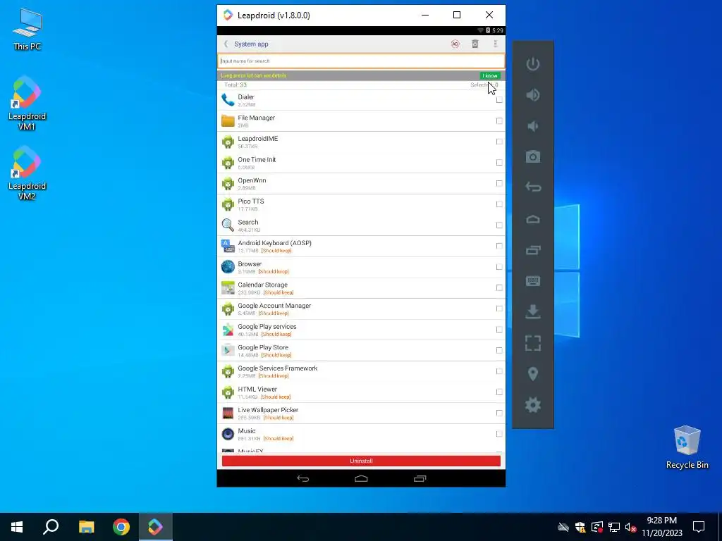Click the search name input field
The height and width of the screenshot is (541, 722).
pos(361,61)
